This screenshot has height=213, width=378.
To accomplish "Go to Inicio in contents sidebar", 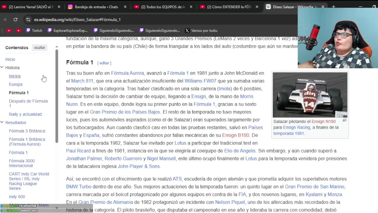I will pos(10,59).
